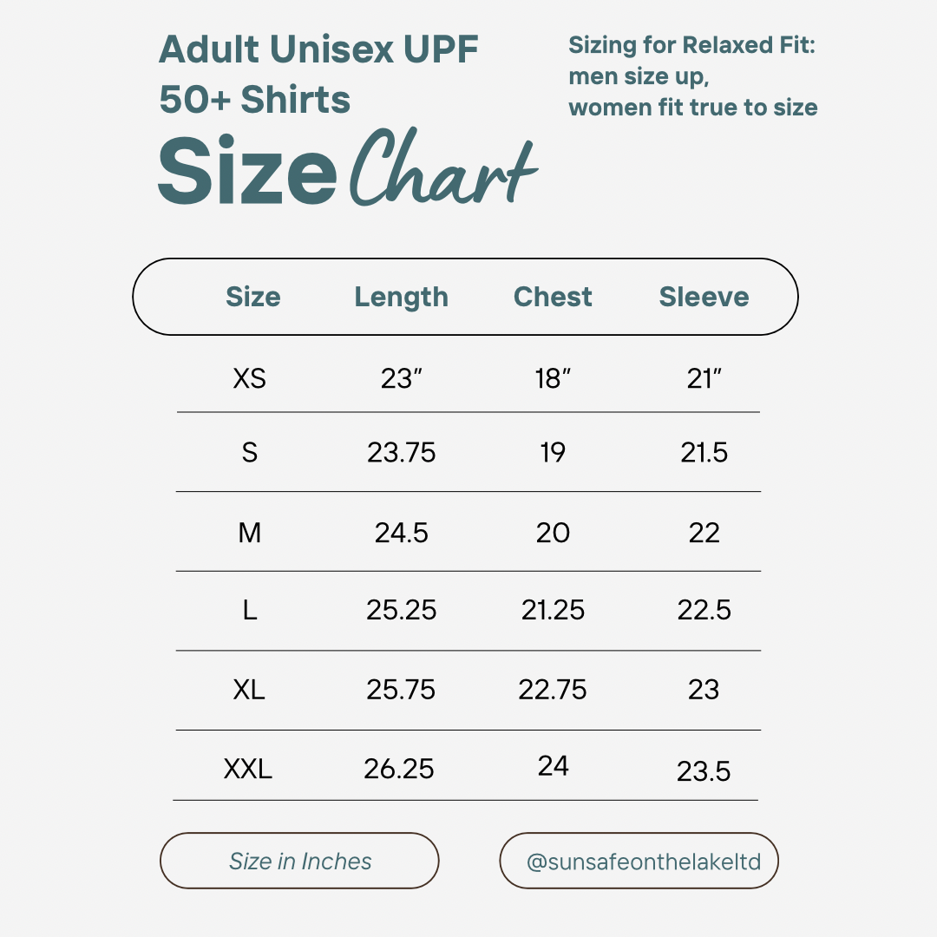
Task: Click the XL size row label
Action: pos(249,690)
